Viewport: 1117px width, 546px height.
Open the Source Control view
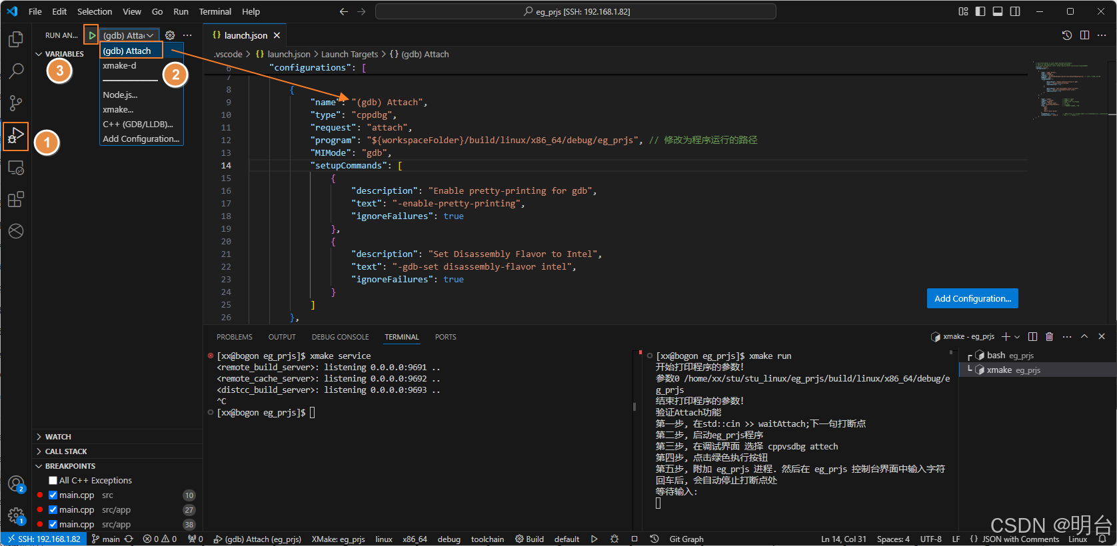(x=16, y=103)
